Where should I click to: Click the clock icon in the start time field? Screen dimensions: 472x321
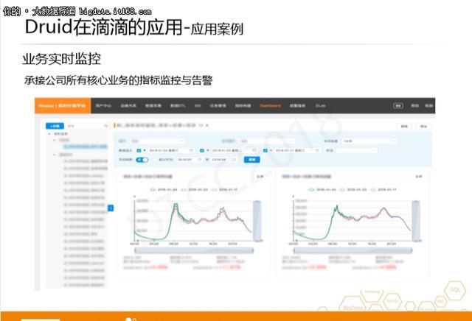200,160
